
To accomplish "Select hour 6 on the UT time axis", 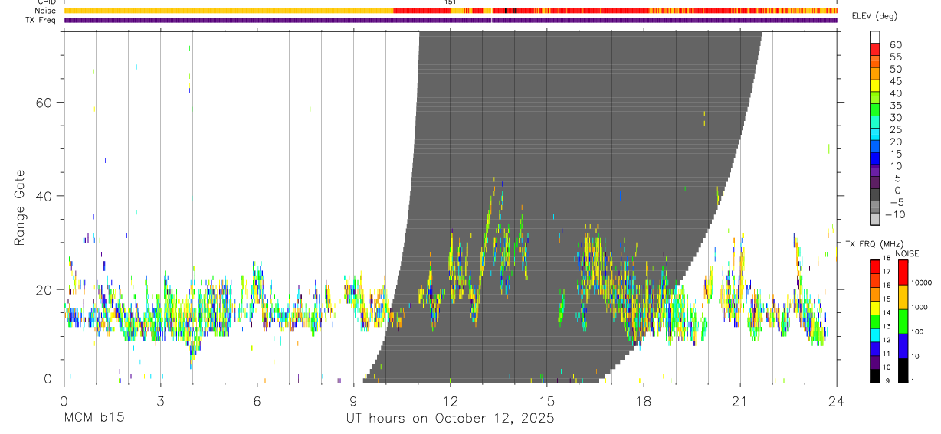I will pyautogui.click(x=257, y=400).
